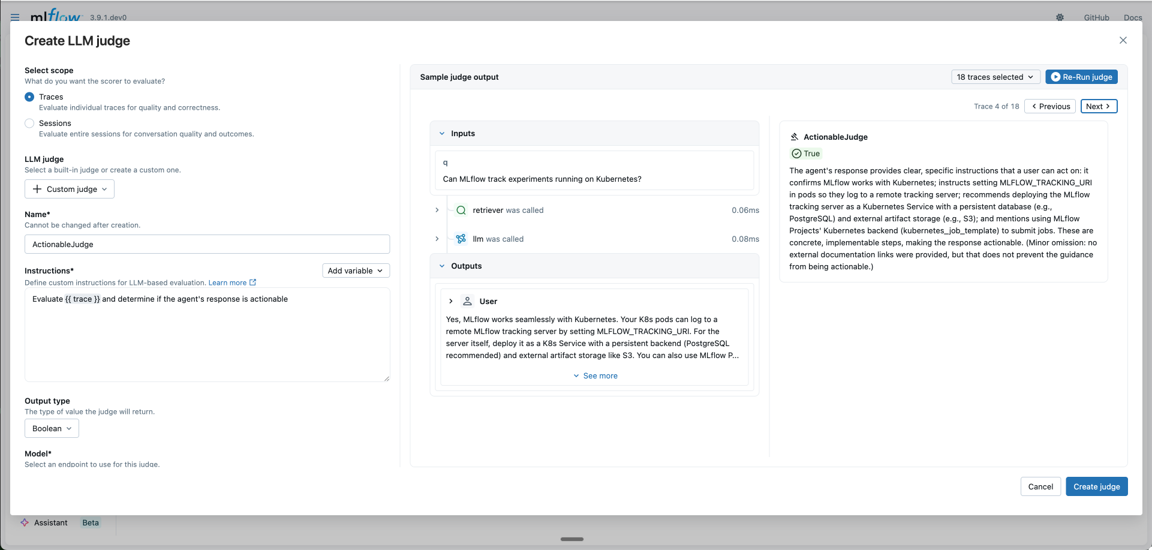Open the Boolean output type dropdown
The height and width of the screenshot is (550, 1152).
(x=52, y=429)
